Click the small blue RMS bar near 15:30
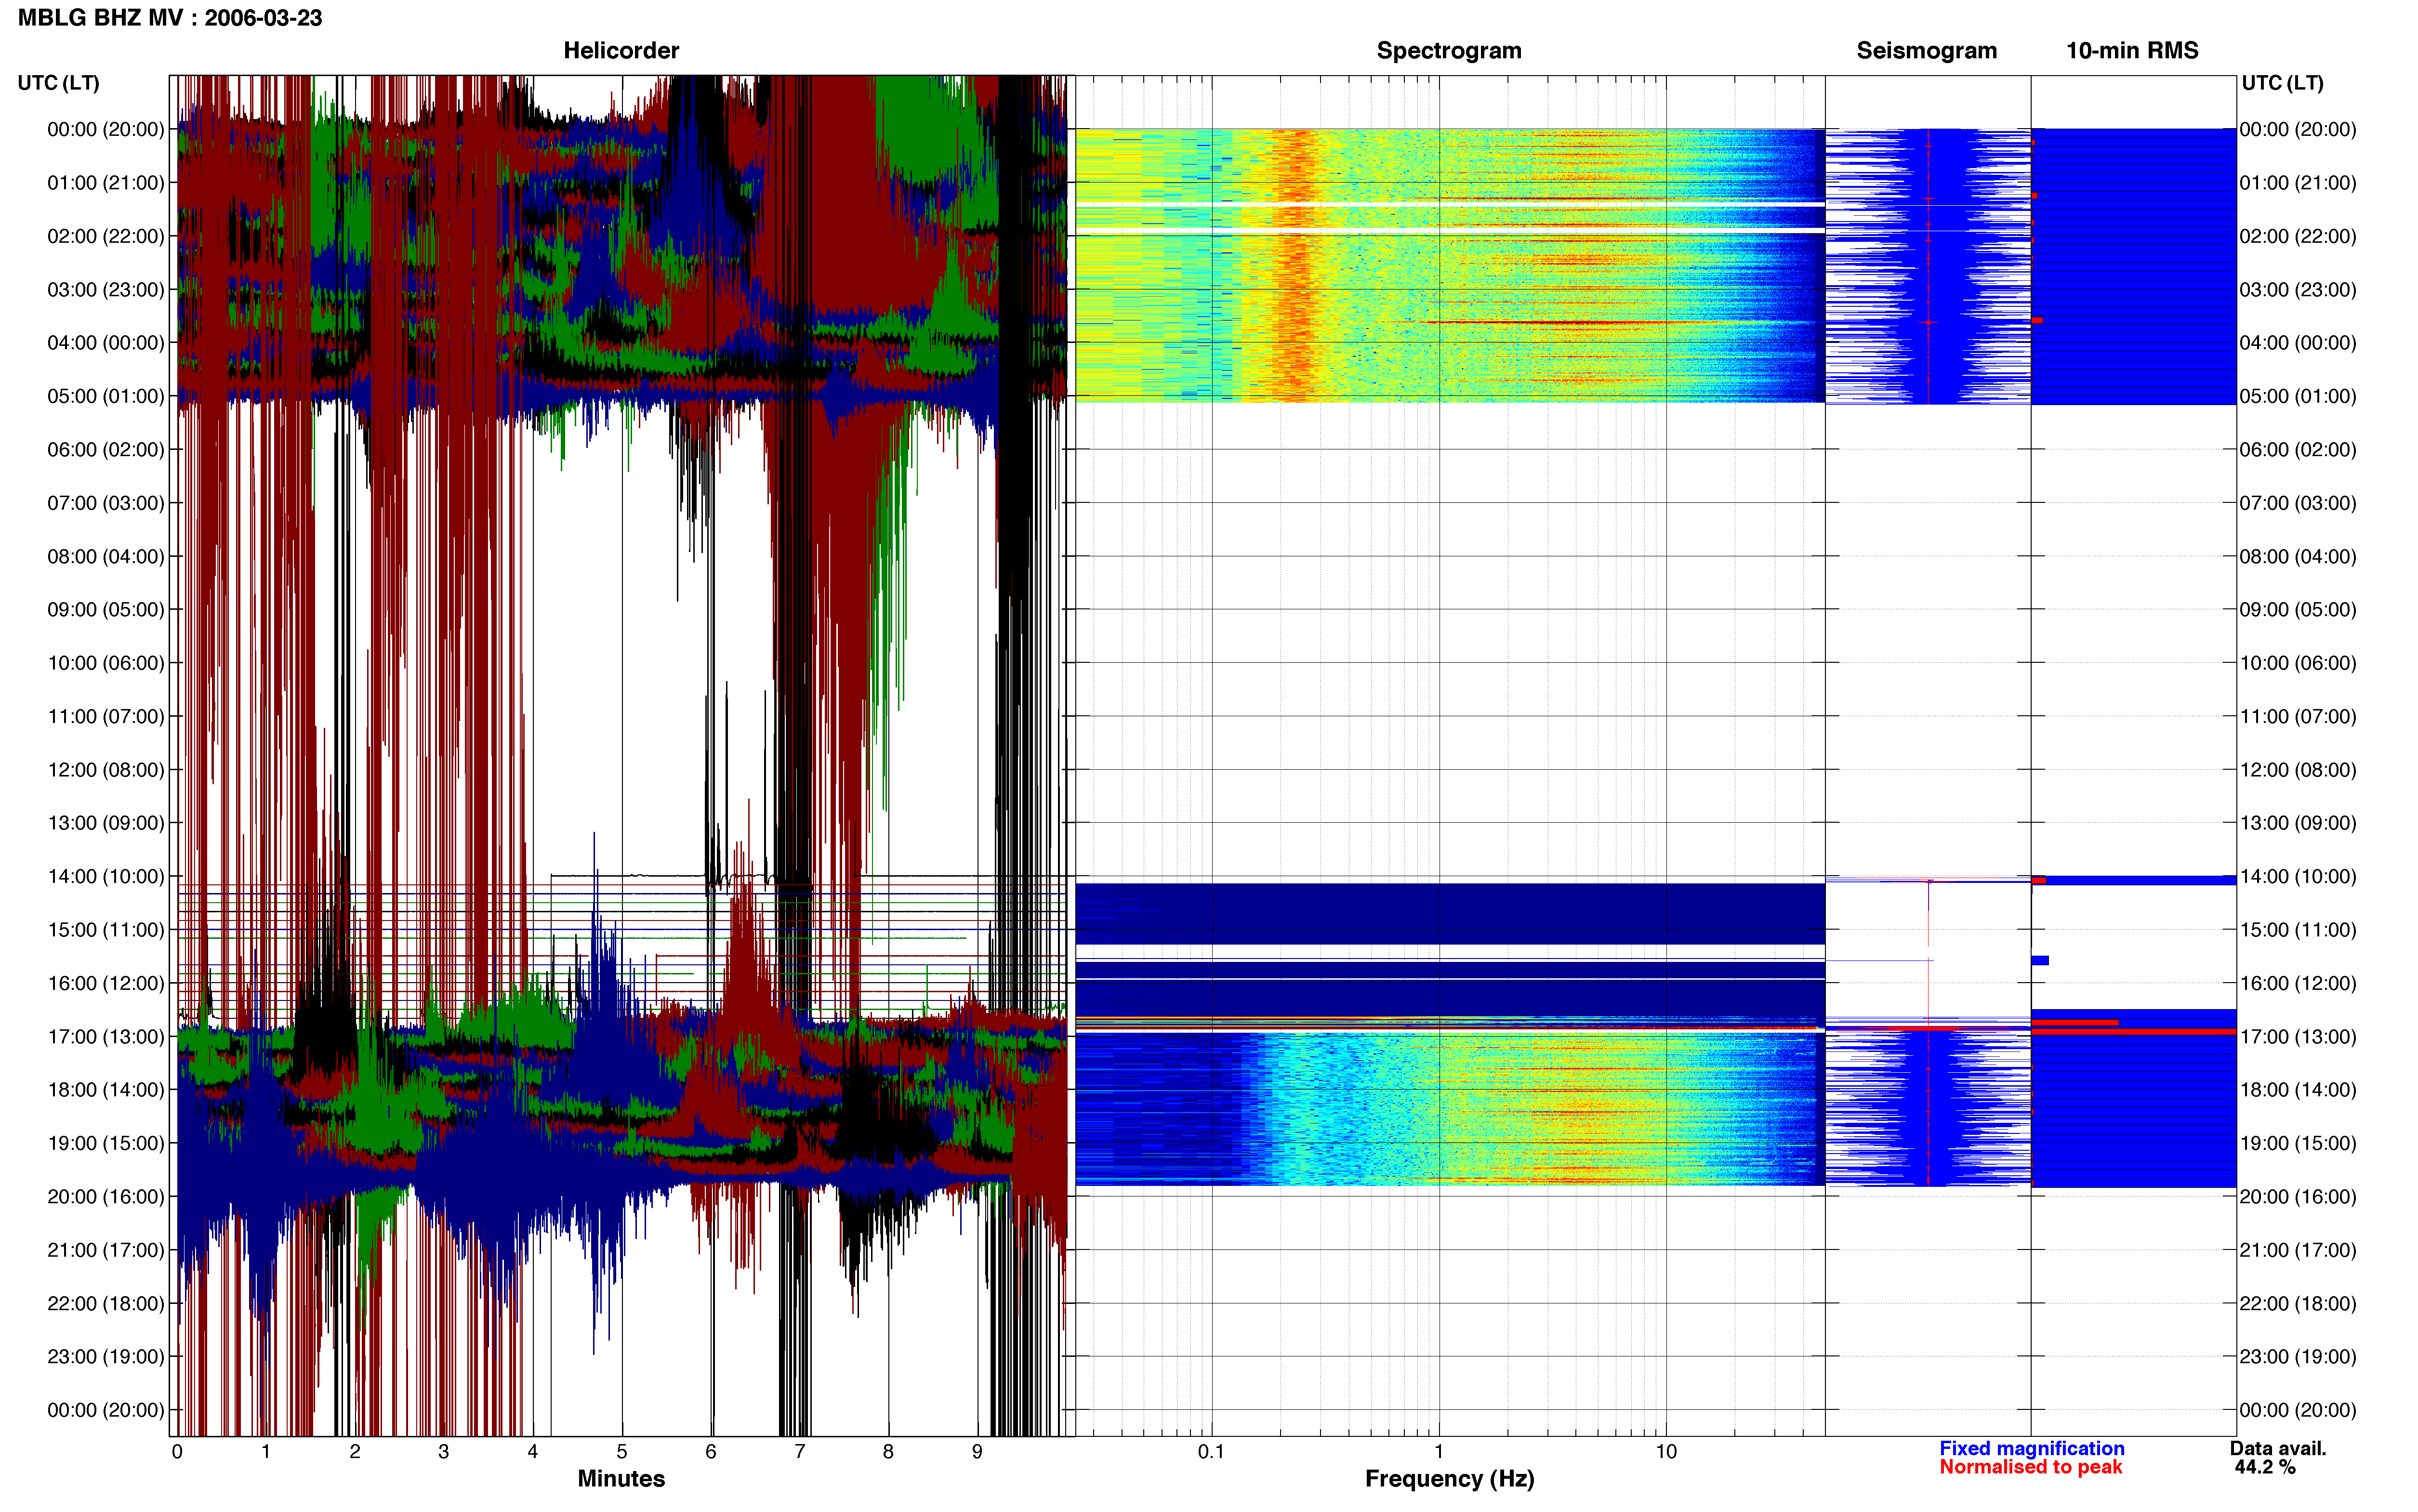The height and width of the screenshot is (1512, 2418). (2040, 961)
